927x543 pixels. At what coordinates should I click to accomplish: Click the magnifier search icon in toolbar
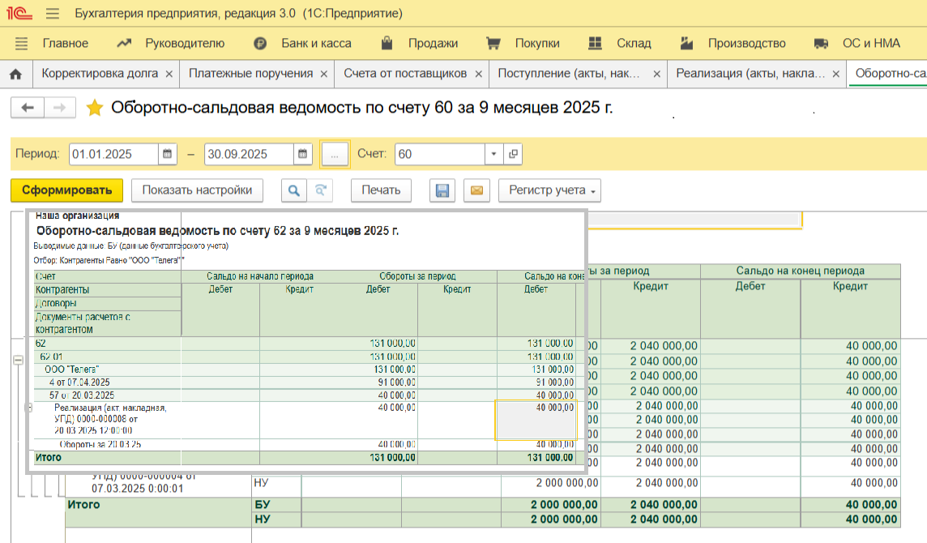tap(293, 190)
